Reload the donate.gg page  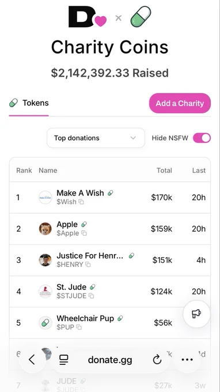[157, 360]
